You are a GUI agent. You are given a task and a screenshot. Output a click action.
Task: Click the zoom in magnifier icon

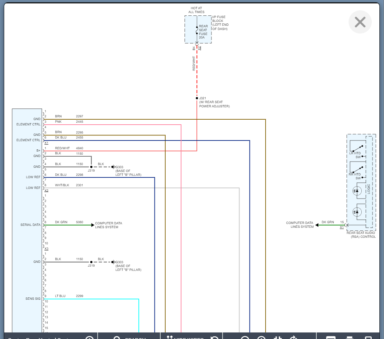(x=261, y=337)
